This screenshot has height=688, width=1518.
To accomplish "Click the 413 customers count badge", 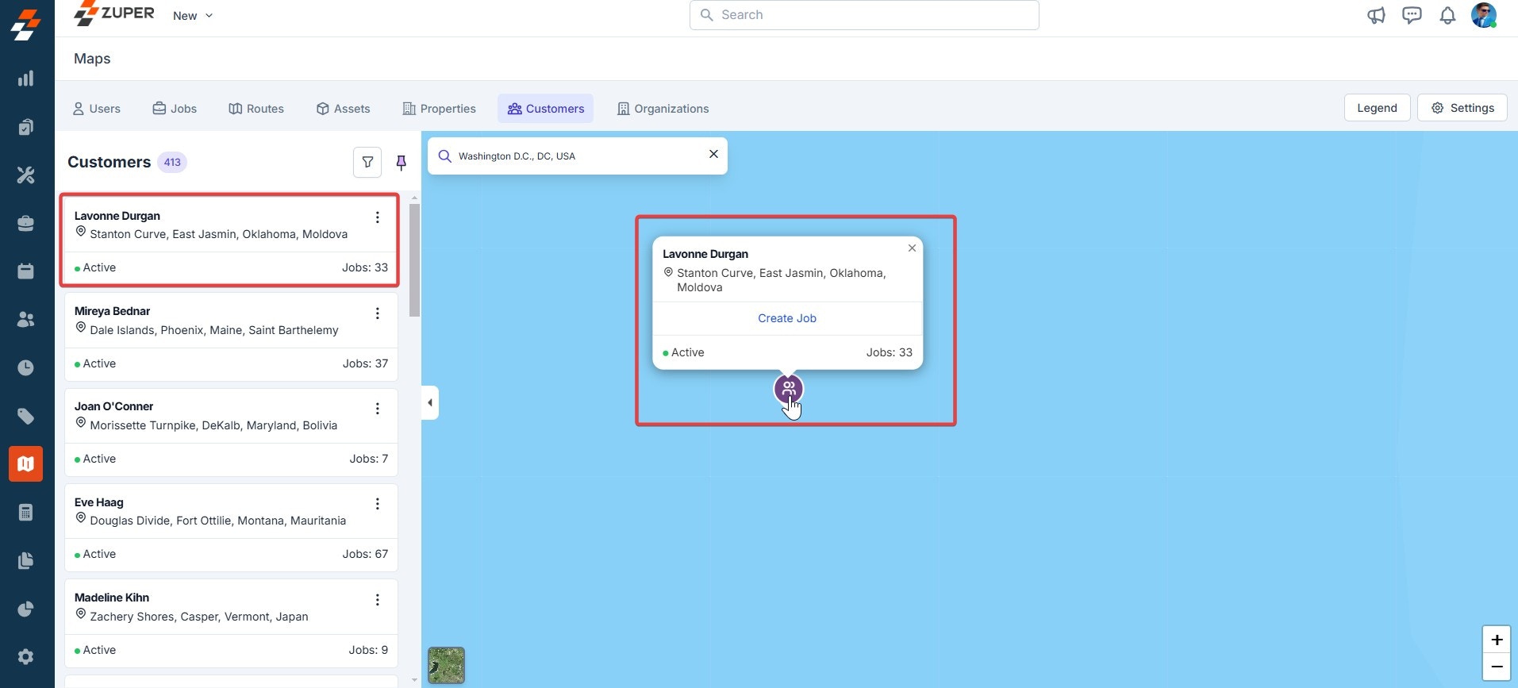I will coord(172,162).
